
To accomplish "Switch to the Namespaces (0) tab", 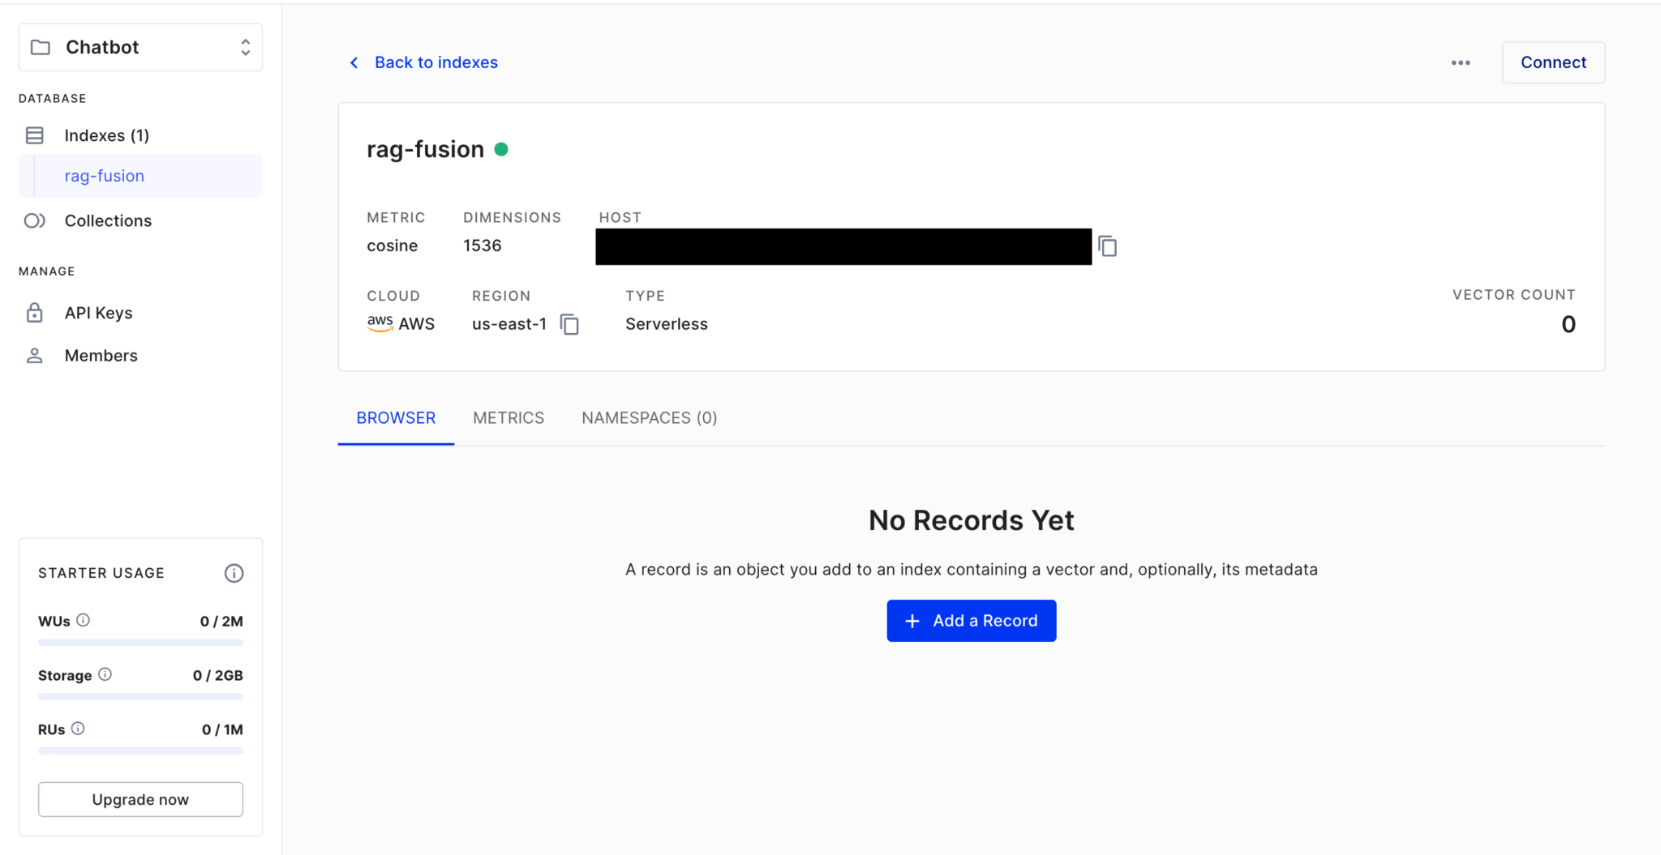I will 649,418.
